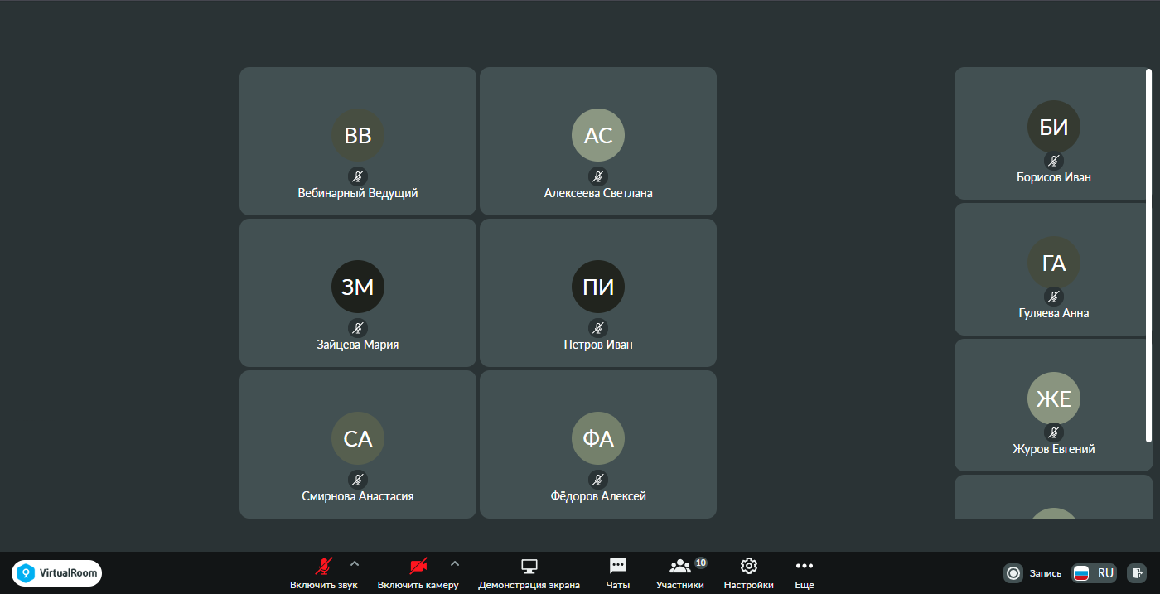Turn on camera via Включить камеру
1160x594 pixels.
pyautogui.click(x=418, y=572)
